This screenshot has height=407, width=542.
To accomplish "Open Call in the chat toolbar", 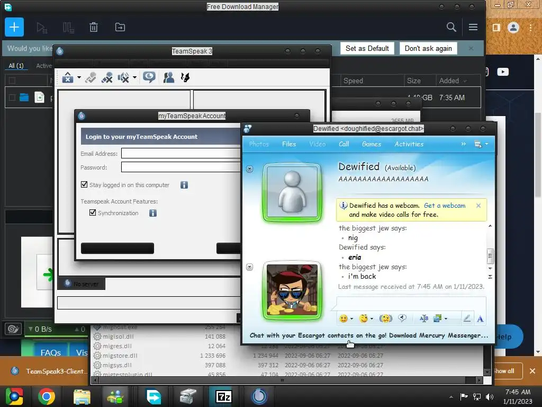I will point(344,144).
